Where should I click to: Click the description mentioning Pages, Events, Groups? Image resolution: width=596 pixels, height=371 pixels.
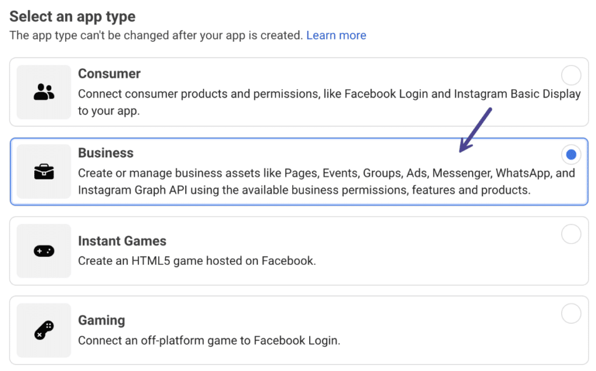(327, 181)
